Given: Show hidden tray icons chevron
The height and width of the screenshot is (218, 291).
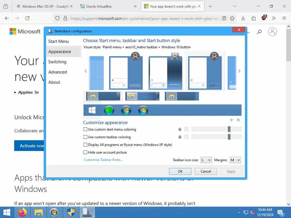Looking at the screenshot, I should click(239, 212).
